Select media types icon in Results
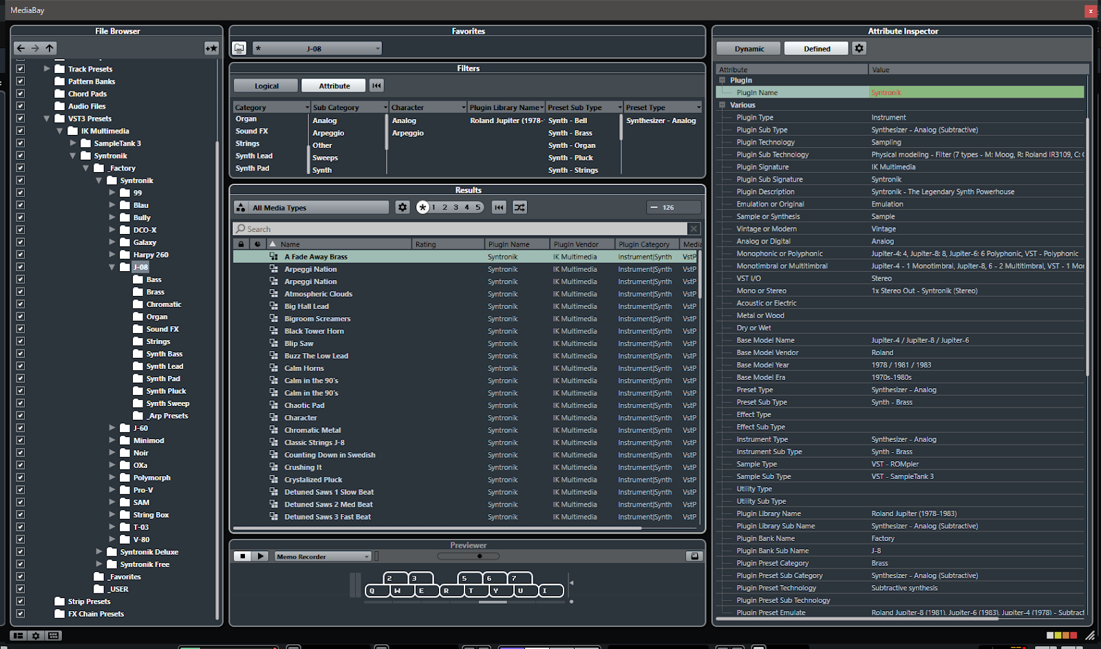Screen dimensions: 1101x649 coord(241,207)
